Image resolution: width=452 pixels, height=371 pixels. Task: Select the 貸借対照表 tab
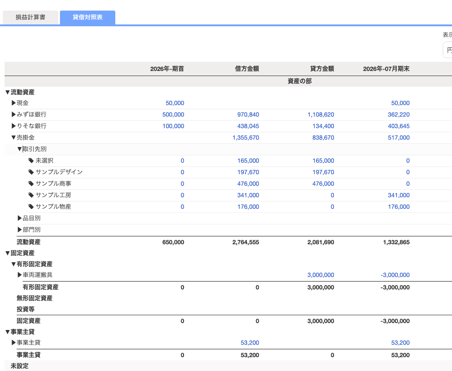click(x=88, y=18)
